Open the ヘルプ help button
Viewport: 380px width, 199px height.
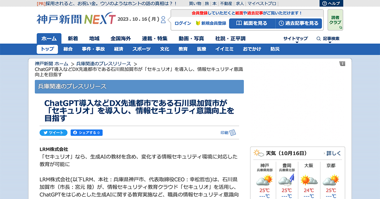pos(331,3)
